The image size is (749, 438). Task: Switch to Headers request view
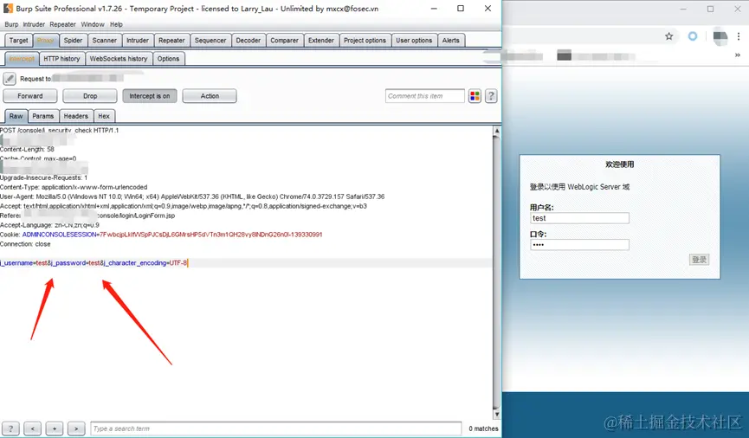(76, 116)
